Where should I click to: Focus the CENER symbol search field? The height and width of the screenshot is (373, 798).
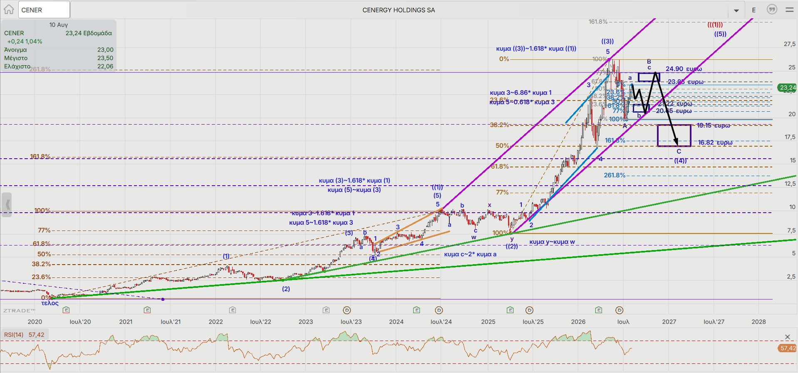click(44, 10)
